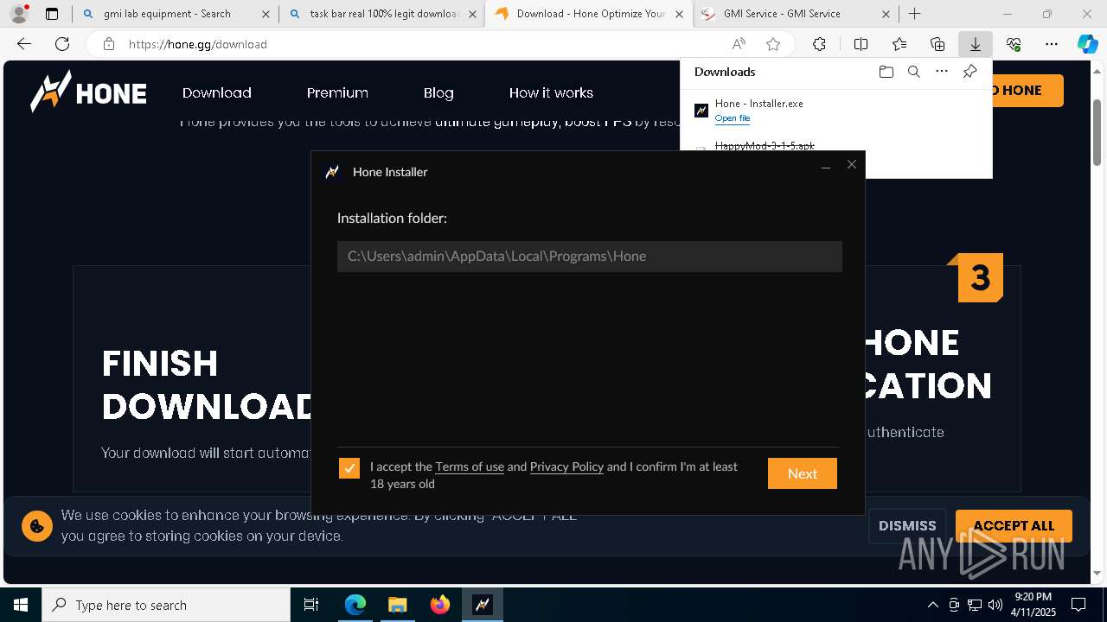The height and width of the screenshot is (622, 1107).
Task: Toggle the Downloads toolbar button
Action: pos(976,44)
